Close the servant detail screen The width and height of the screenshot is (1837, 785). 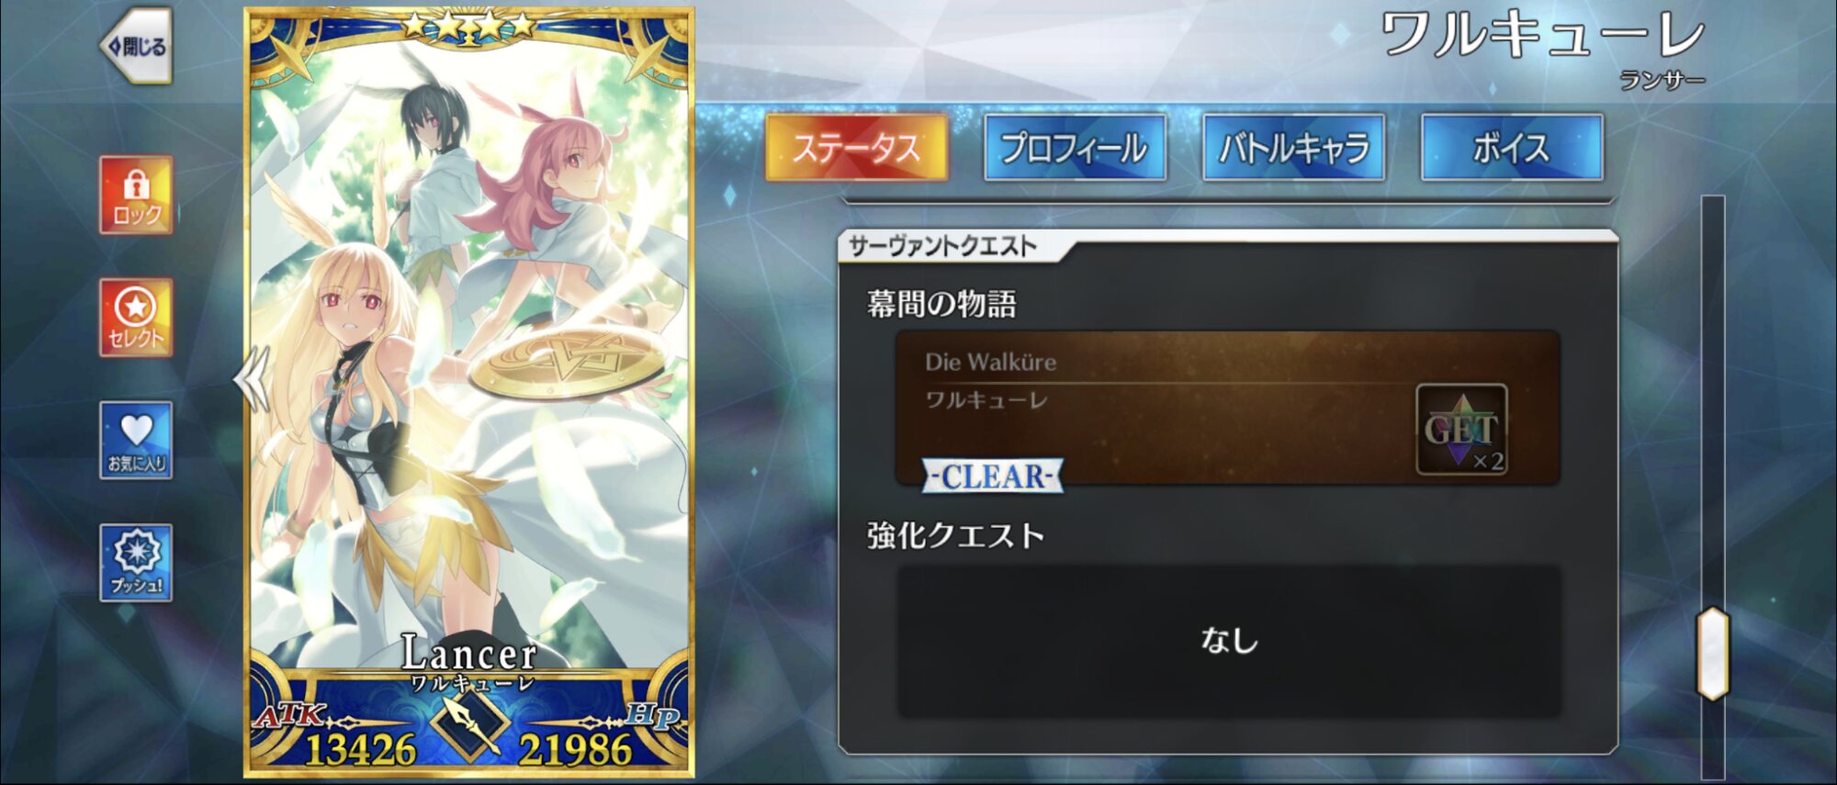(x=136, y=46)
